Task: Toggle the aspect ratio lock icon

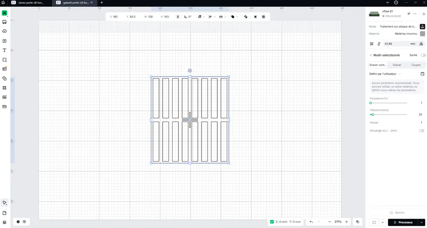Action: [178, 17]
